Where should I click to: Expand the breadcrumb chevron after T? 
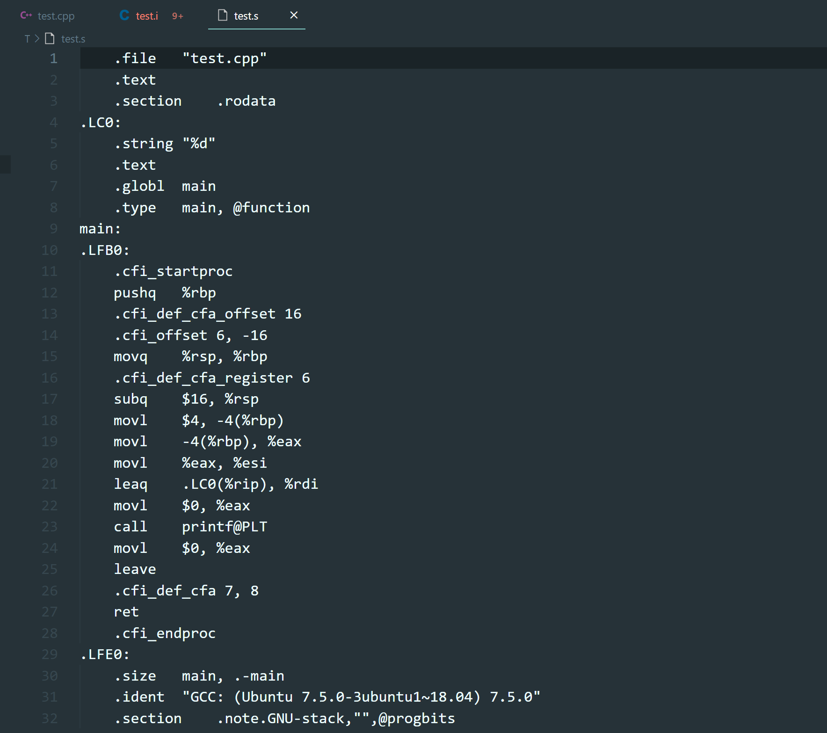(x=37, y=38)
